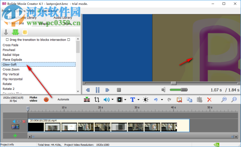Open the text tool dropdown arrow
Screen dimensions: 241x147
point(138,99)
